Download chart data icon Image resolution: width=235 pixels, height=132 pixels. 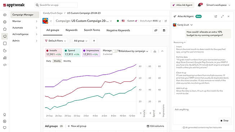(x=155, y=51)
